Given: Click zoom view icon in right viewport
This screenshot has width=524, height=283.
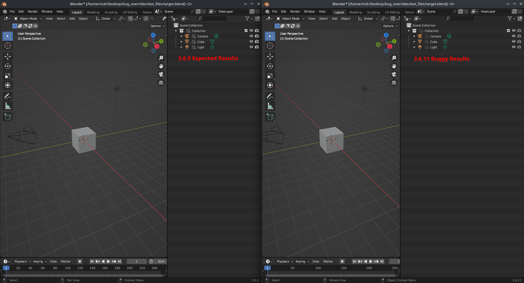Looking at the screenshot, I should pyautogui.click(x=394, y=58).
